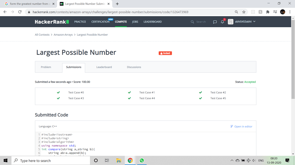Image resolution: width=295 pixels, height=165 pixels.
Task: Close the Google search tab
Action: tap(53, 4)
